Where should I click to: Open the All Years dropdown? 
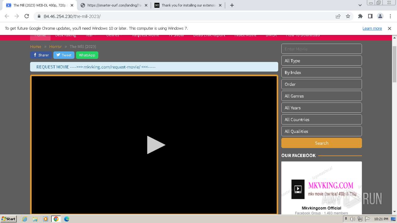coord(322,108)
